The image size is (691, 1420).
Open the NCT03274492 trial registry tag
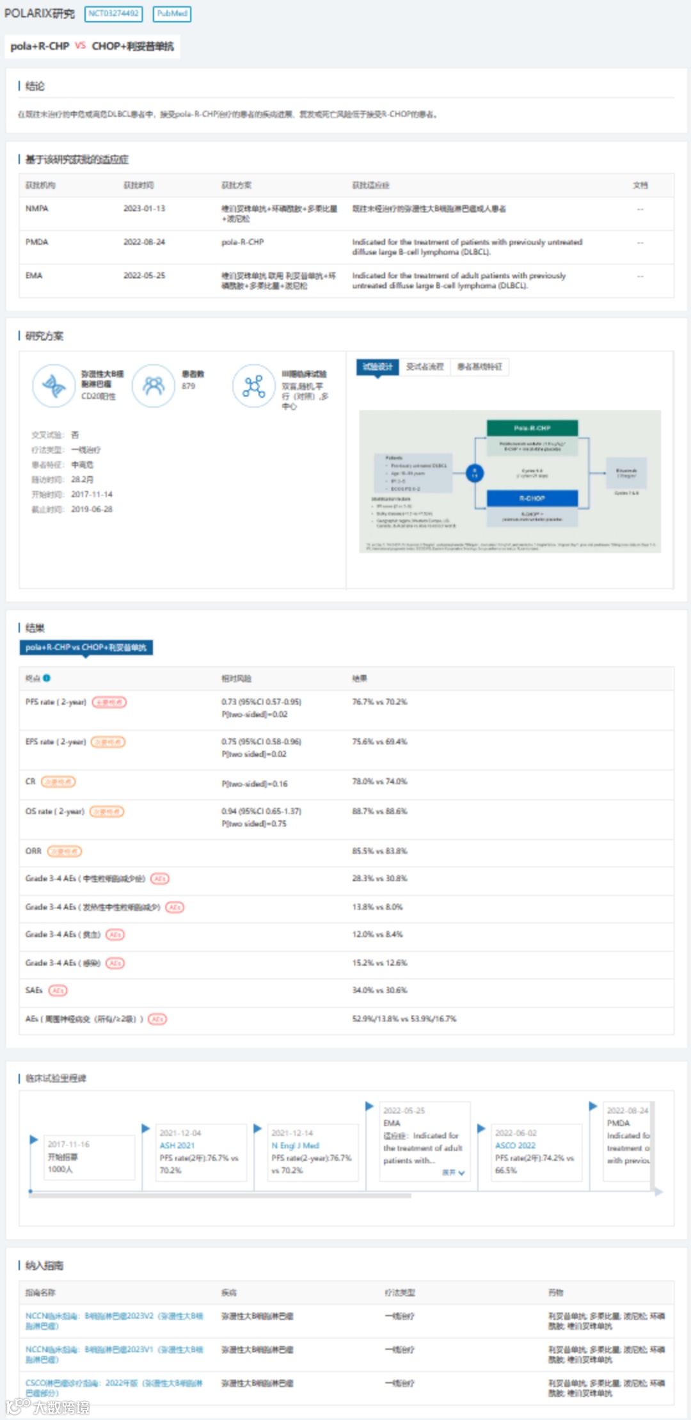[x=113, y=13]
